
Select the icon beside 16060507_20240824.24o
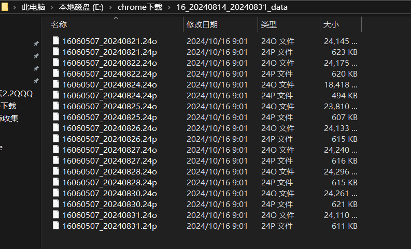56,84
